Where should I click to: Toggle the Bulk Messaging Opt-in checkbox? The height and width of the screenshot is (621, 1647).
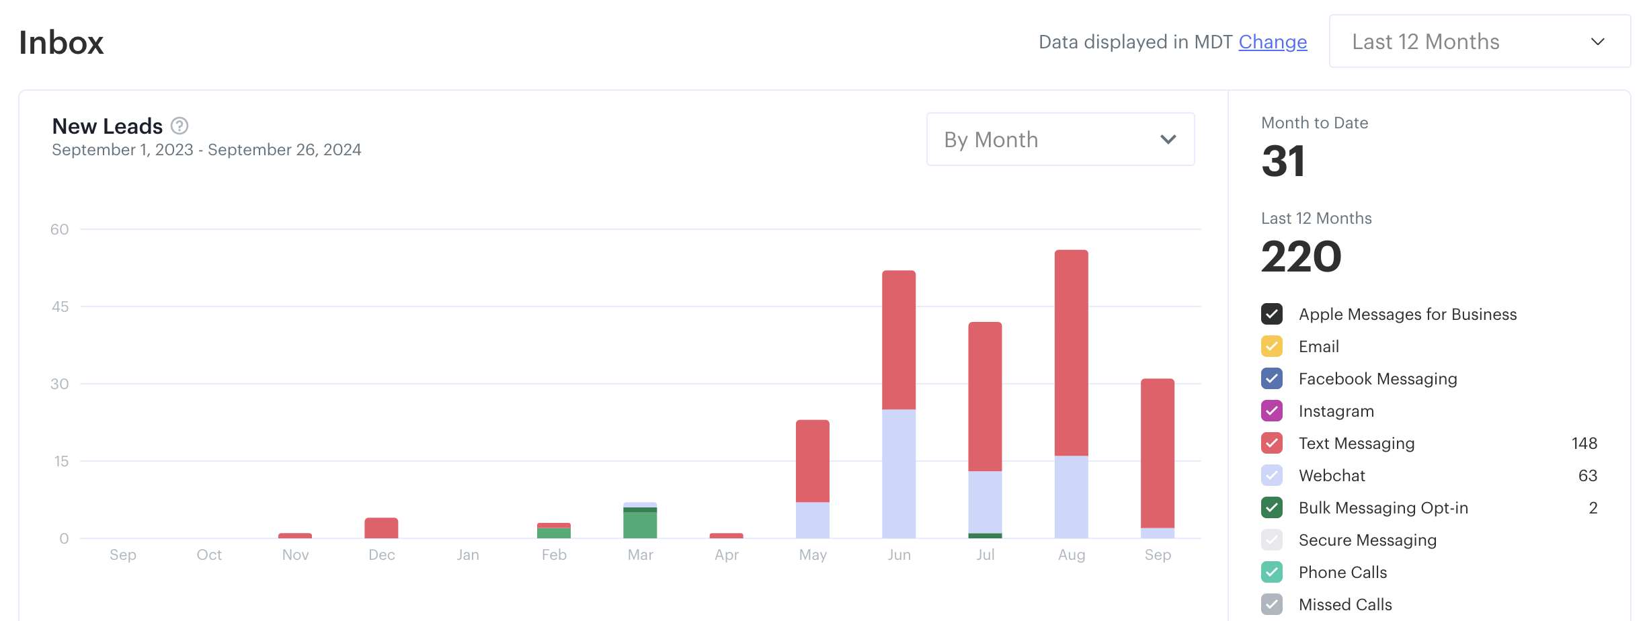pos(1271,507)
